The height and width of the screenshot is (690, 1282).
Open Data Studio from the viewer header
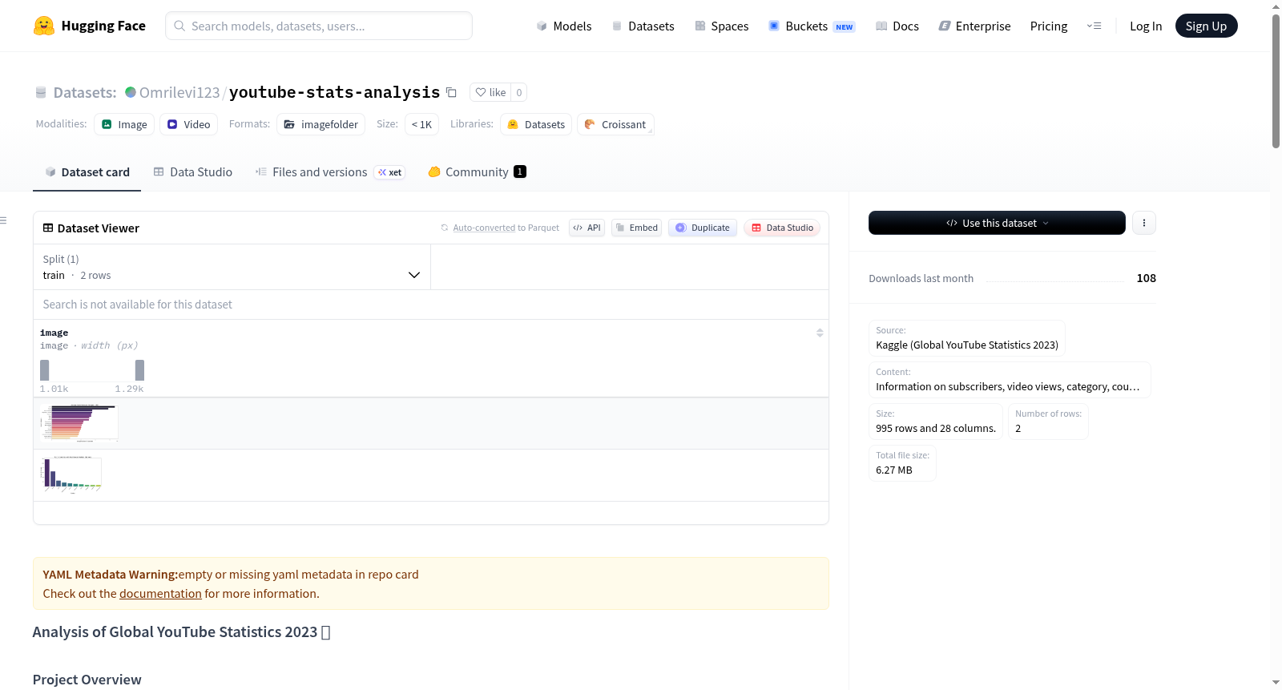coord(782,228)
